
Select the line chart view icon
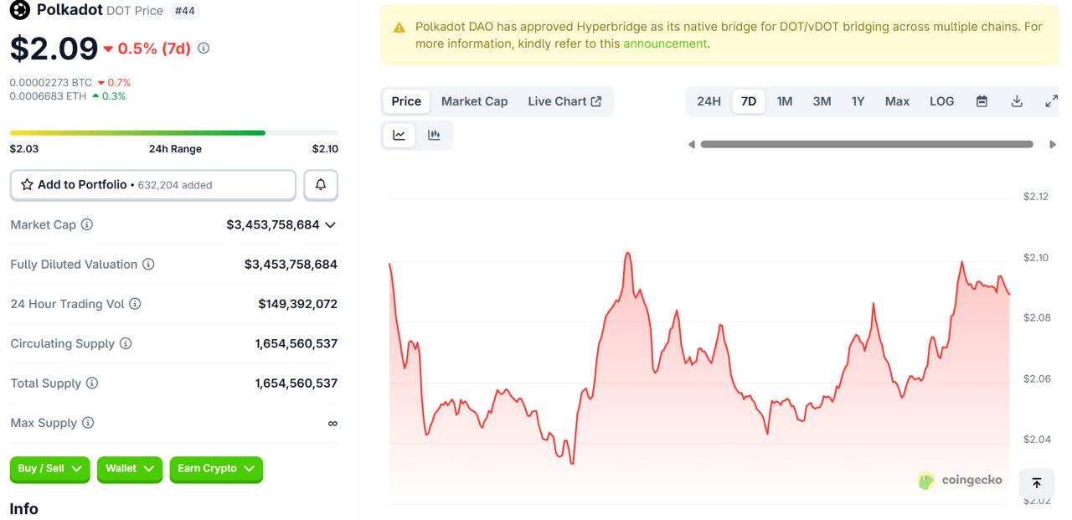pyautogui.click(x=399, y=135)
